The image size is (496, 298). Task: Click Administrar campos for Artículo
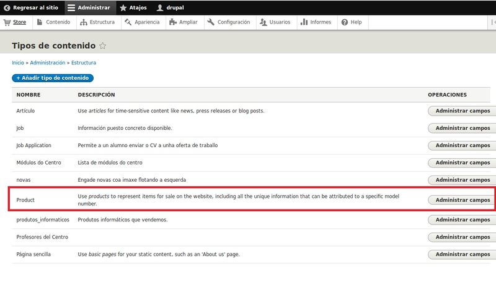[463, 111]
